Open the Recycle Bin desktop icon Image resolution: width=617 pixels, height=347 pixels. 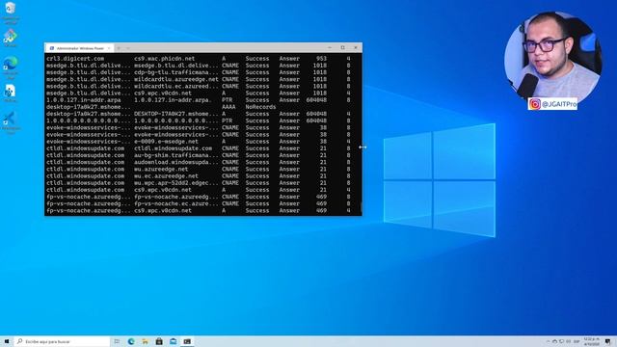point(11,12)
